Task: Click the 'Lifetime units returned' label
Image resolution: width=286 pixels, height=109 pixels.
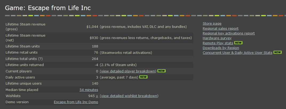Action: [25, 65]
